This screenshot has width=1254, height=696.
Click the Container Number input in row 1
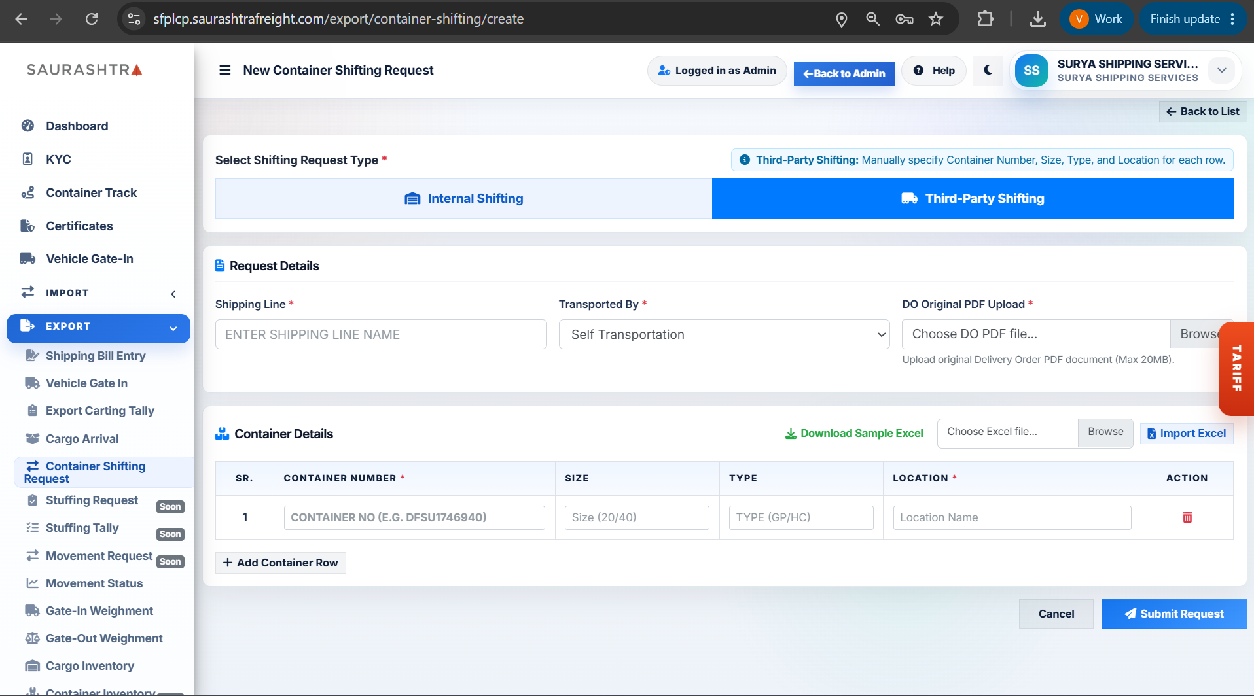point(414,517)
